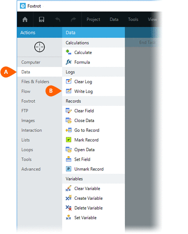Click the Clear Log action label

click(83, 82)
